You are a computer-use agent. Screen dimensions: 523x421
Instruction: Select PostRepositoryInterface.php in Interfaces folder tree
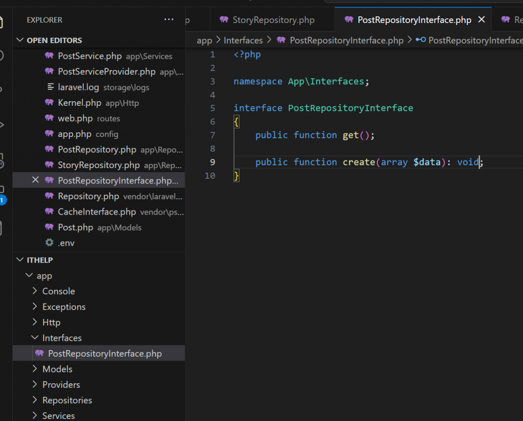(99, 353)
